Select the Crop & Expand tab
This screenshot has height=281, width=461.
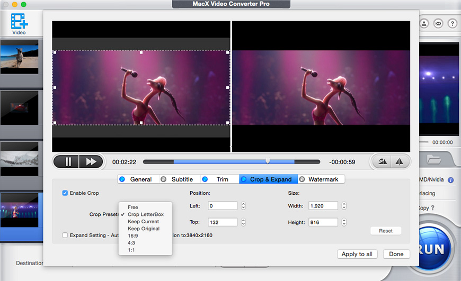[x=269, y=179]
